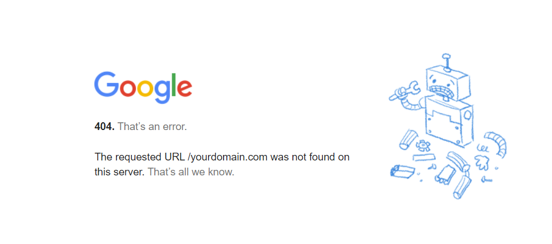
Task: Click the robot's torso box
Action: point(449,120)
